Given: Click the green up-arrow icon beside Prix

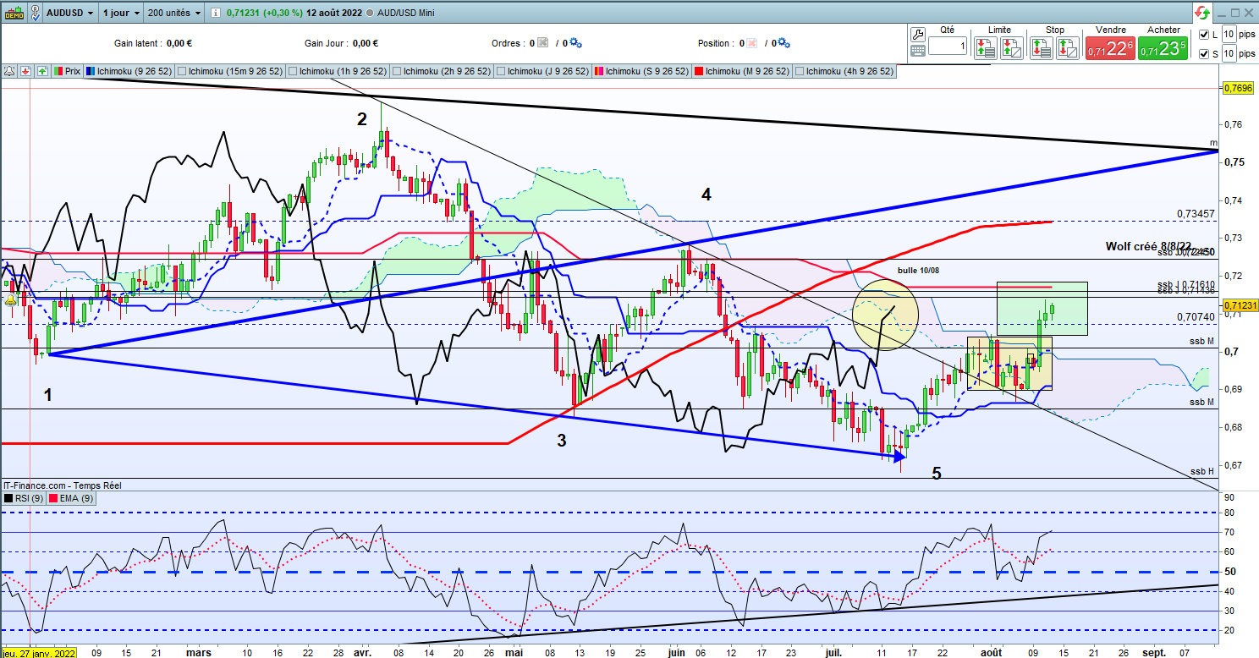Looking at the screenshot, I should pos(41,71).
